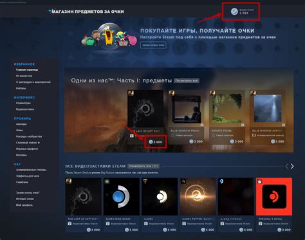Click the game icon on bottom-row Last of Us video card
The height and width of the screenshot is (240, 305).
pyautogui.click(x=69, y=181)
